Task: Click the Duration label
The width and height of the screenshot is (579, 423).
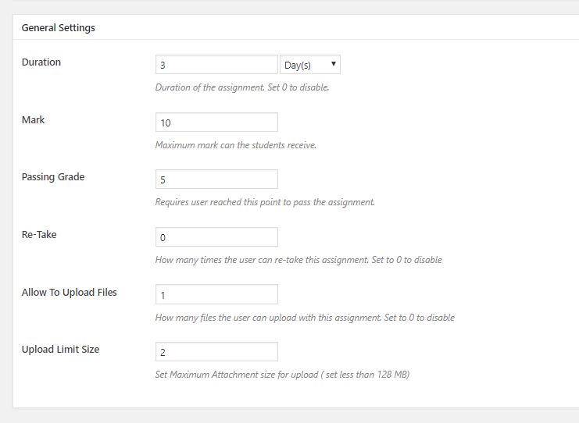Action: (41, 62)
